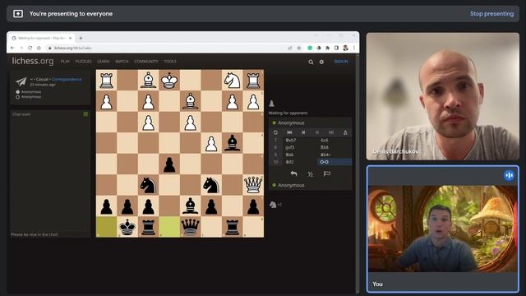Image resolution: width=526 pixels, height=296 pixels.
Task: Select the black bishop next to the white queen's rank pawn
Action: coord(233,143)
